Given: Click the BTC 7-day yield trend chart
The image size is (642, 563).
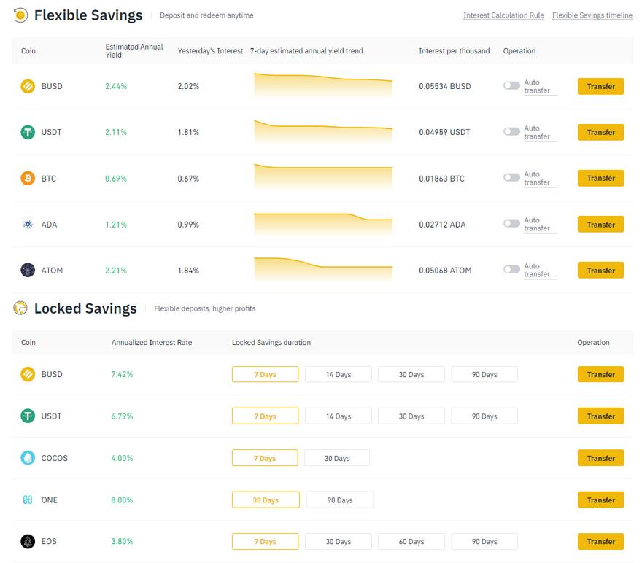Looking at the screenshot, I should pyautogui.click(x=323, y=176).
